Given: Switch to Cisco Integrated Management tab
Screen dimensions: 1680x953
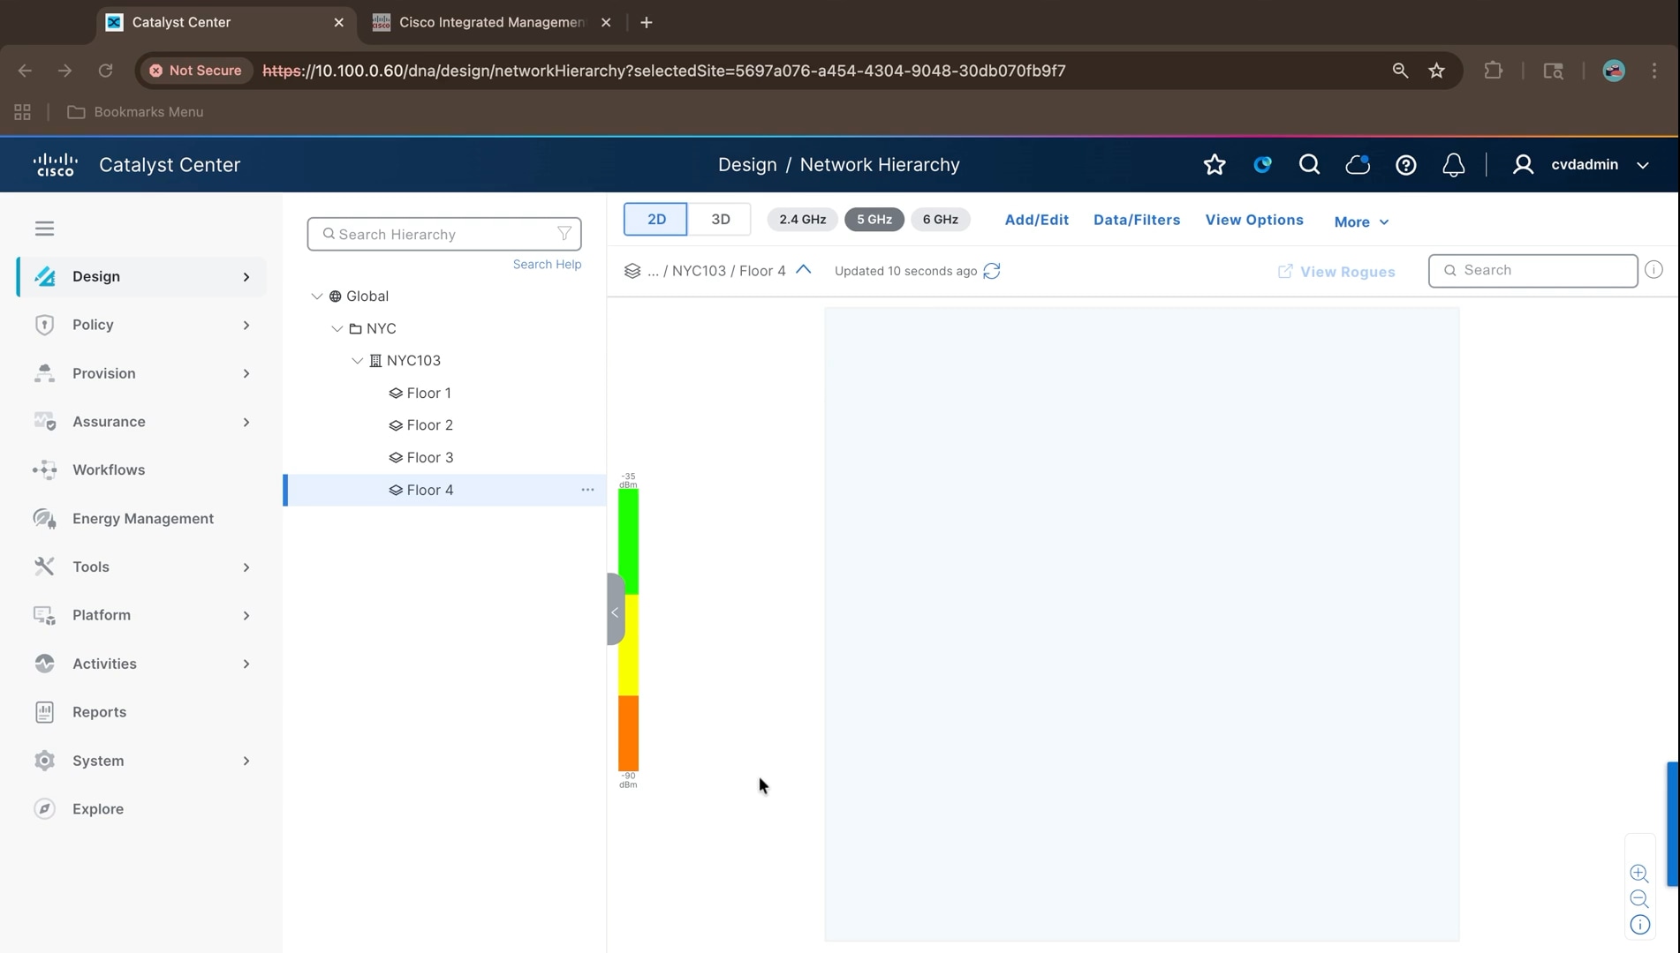Looking at the screenshot, I should click(491, 22).
